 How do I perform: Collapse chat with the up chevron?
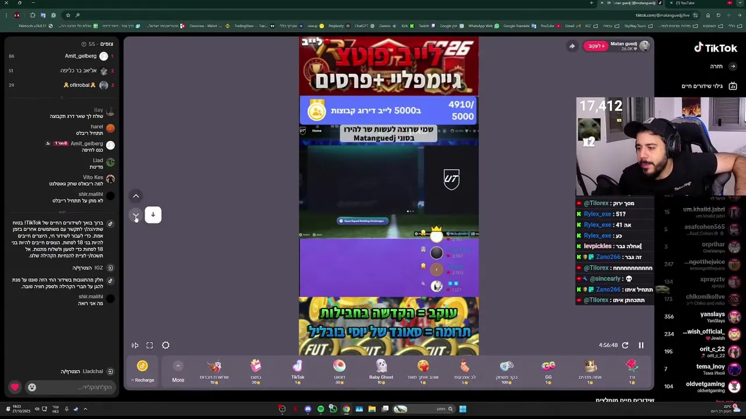tap(136, 196)
